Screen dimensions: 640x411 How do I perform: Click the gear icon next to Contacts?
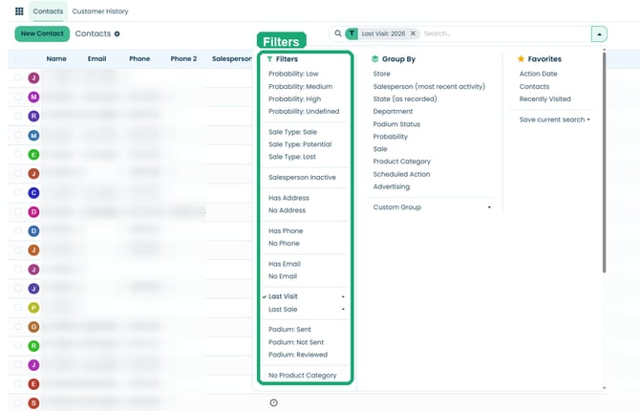point(117,33)
